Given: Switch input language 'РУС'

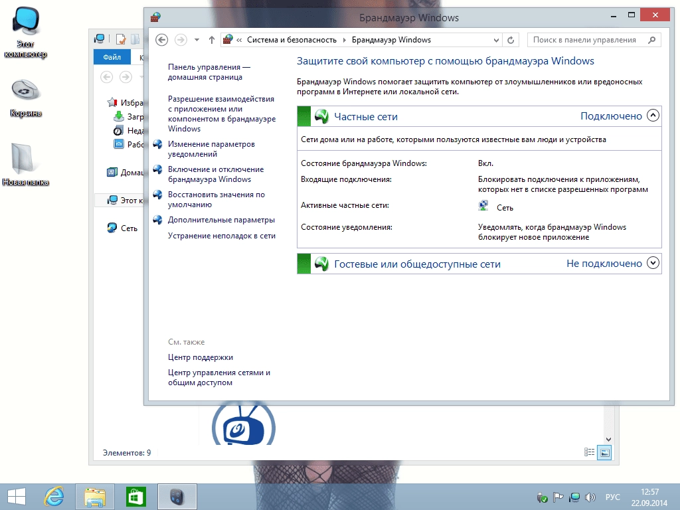Looking at the screenshot, I should (x=612, y=497).
